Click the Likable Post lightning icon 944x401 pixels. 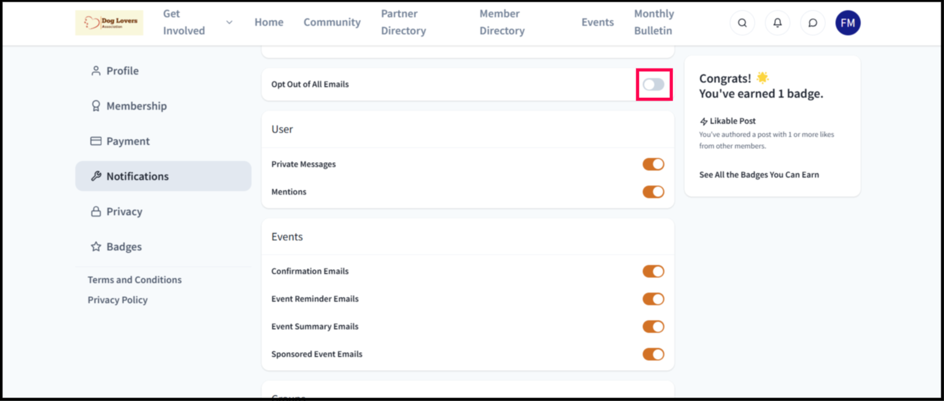pos(703,121)
